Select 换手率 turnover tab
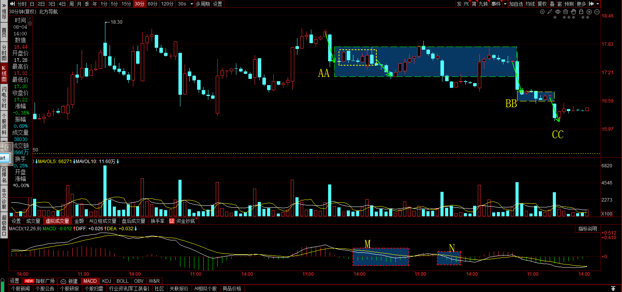Image resolution: width=622 pixels, height=292 pixels. point(157,221)
